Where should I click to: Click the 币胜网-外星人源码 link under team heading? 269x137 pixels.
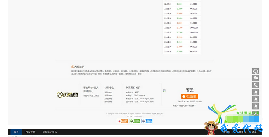91,96
